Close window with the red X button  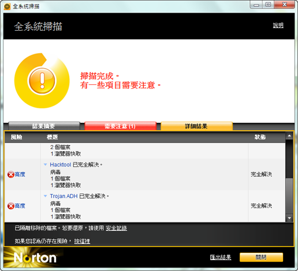coord(284,5)
